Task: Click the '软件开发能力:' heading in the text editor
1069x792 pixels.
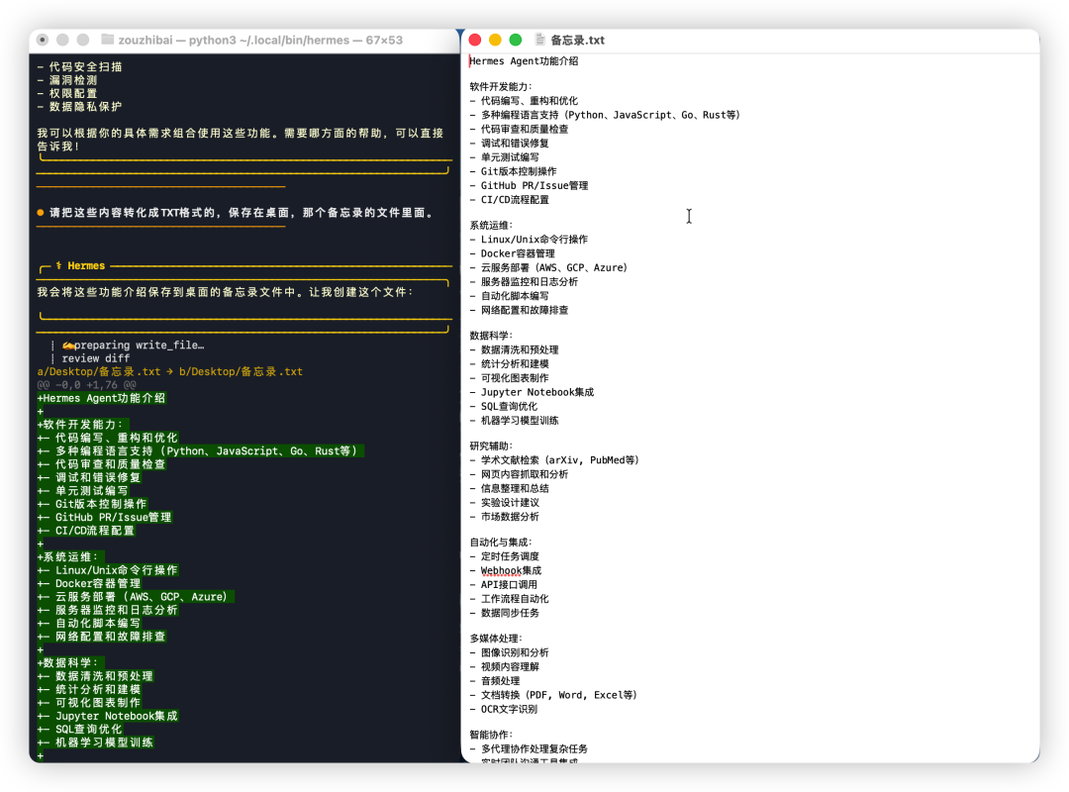Action: (501, 87)
